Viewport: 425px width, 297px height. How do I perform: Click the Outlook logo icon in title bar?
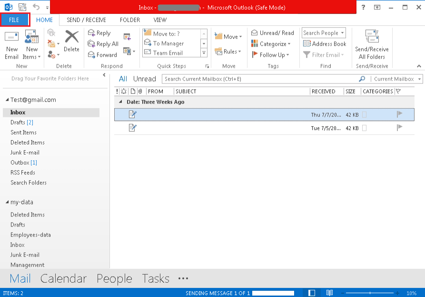[9, 7]
